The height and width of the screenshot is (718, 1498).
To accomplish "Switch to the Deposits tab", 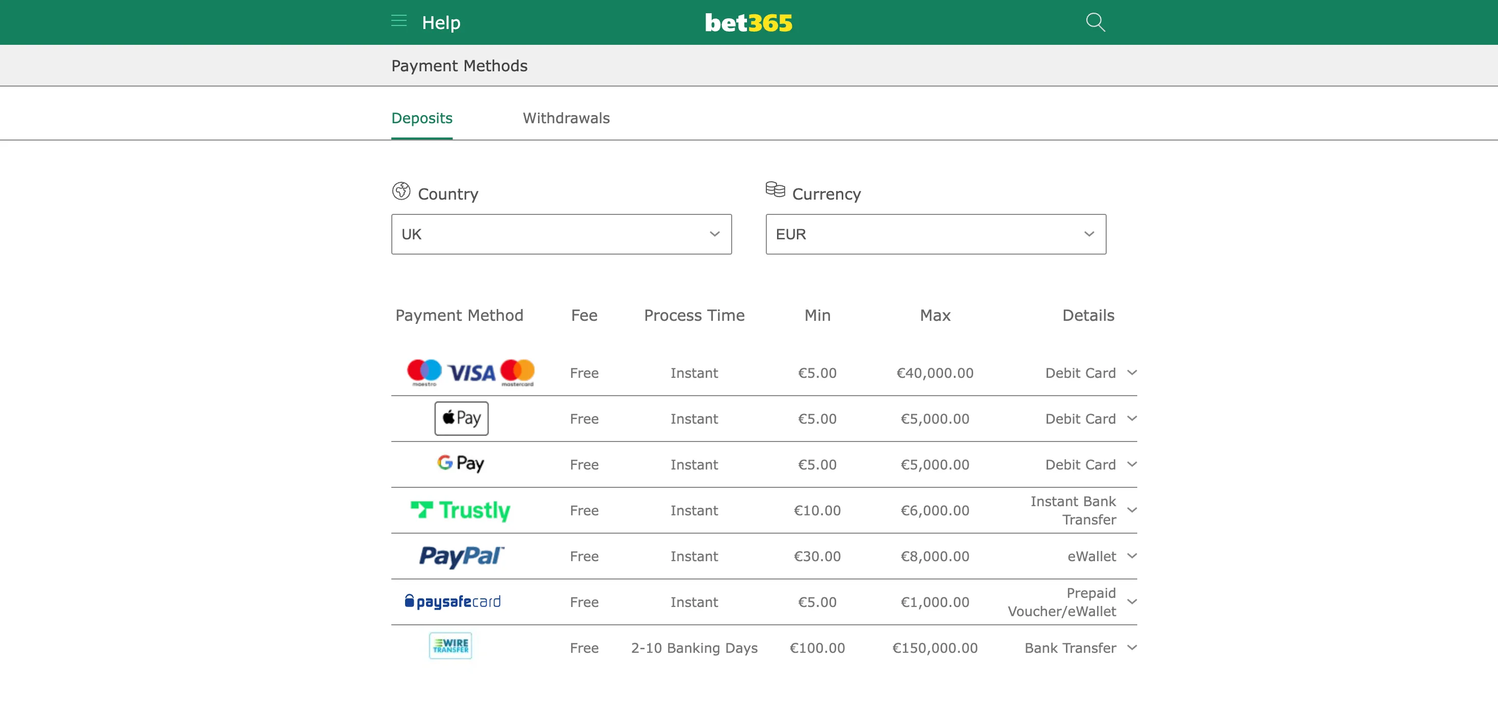I will tap(421, 118).
